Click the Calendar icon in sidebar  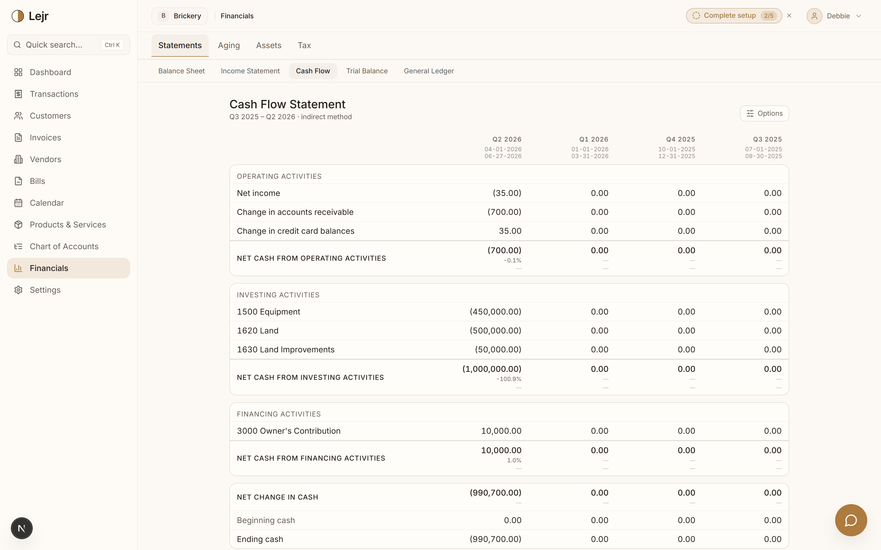coord(18,203)
